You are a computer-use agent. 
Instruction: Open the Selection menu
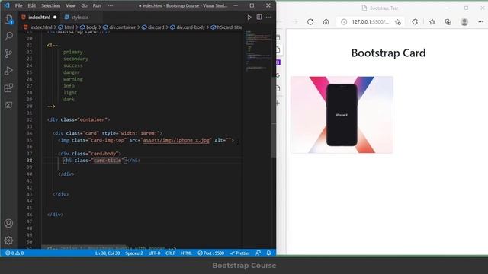51,5
